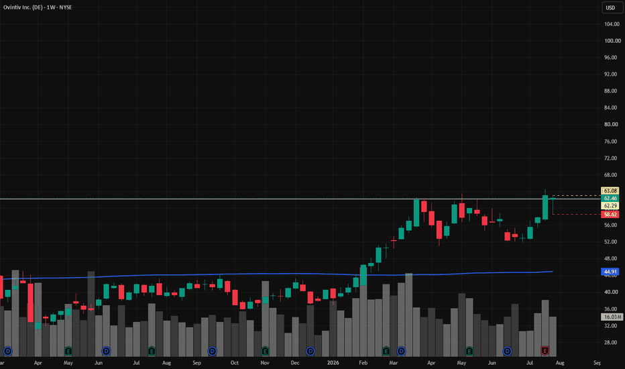Viewport: 625px width, 369px height.
Task: Open the dividend marker between Dec and 2026
Action: [x=310, y=351]
